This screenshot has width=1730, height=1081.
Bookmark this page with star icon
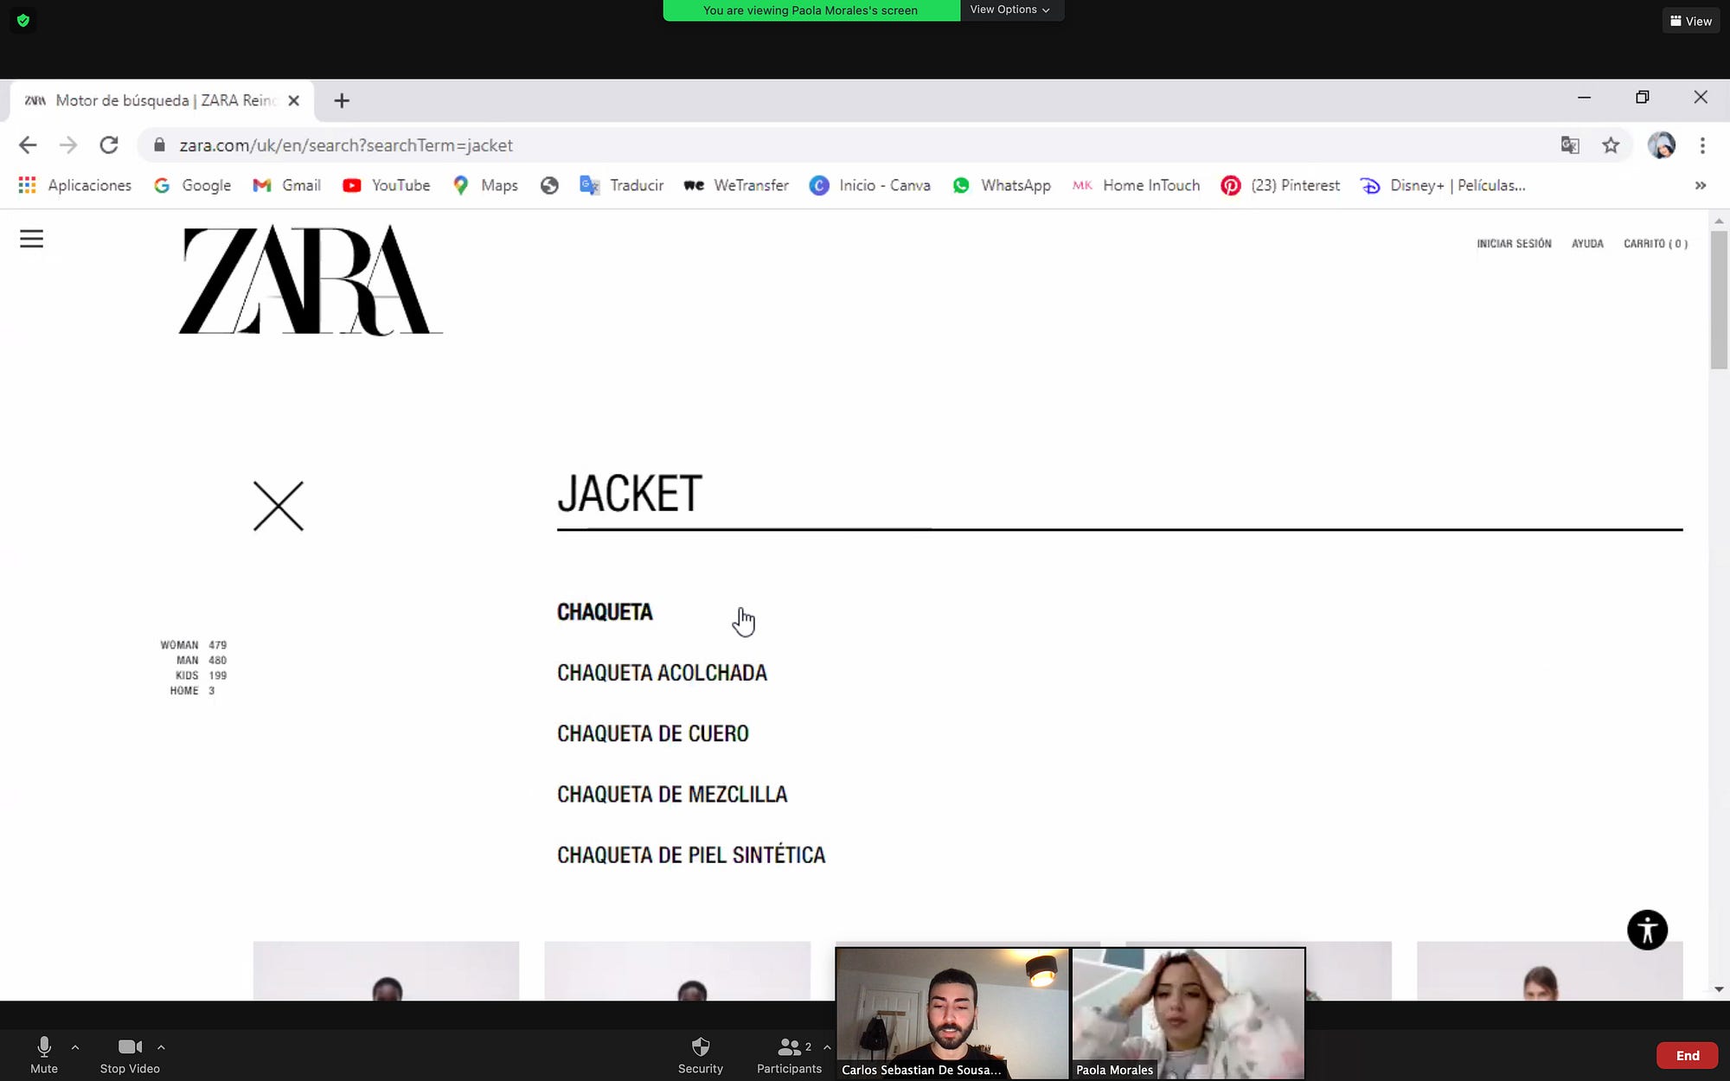point(1611,145)
